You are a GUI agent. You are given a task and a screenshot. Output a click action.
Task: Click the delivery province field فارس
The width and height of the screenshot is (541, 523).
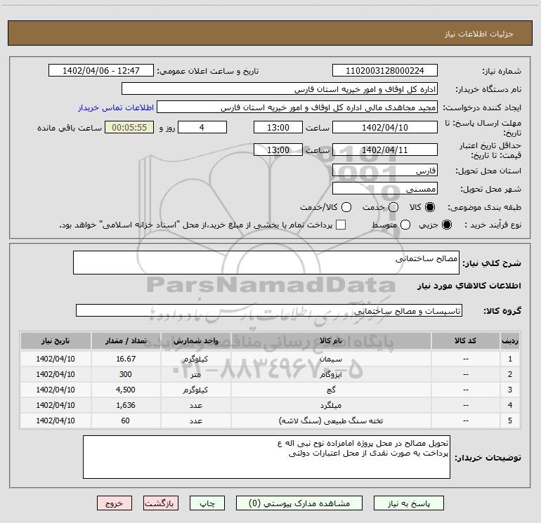[385, 170]
